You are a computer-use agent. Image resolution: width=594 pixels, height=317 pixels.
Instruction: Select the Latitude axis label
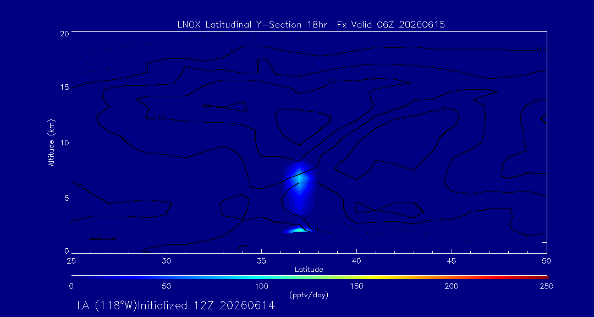pyautogui.click(x=309, y=270)
